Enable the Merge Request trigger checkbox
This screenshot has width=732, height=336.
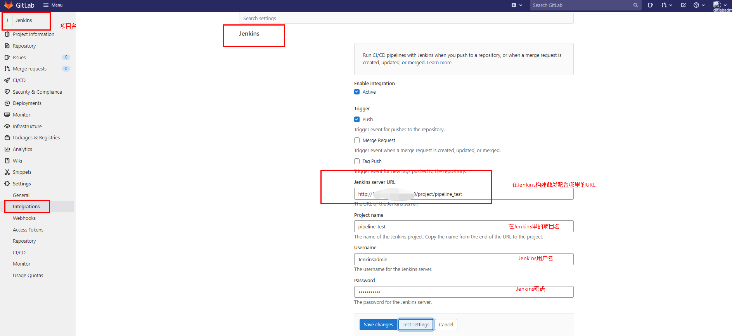357,140
